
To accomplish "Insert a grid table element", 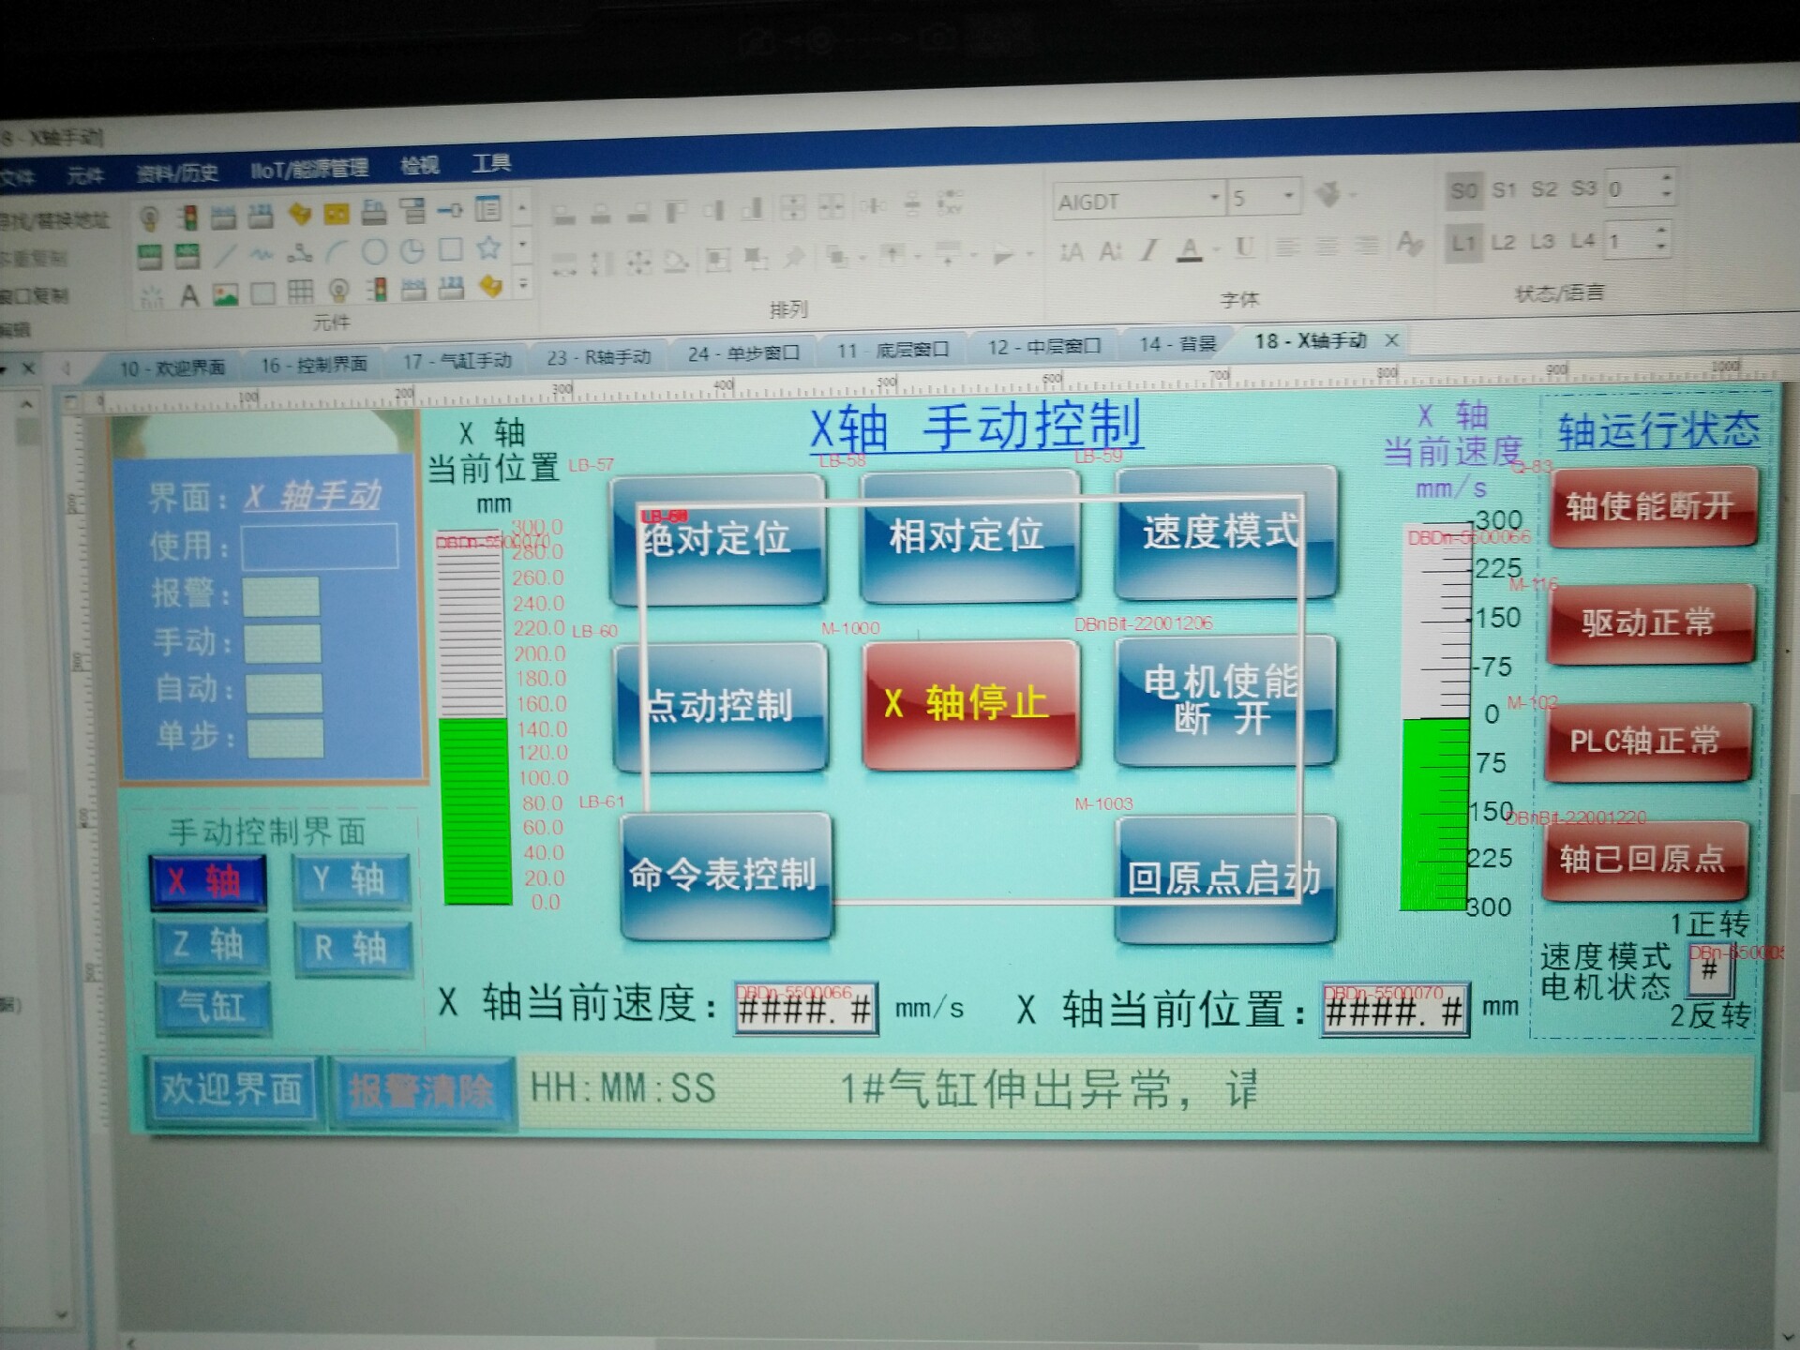I will pyautogui.click(x=300, y=292).
